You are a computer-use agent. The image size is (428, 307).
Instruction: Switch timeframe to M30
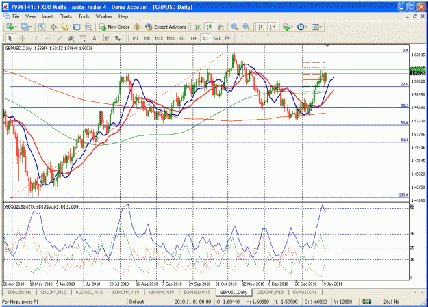tap(171, 38)
